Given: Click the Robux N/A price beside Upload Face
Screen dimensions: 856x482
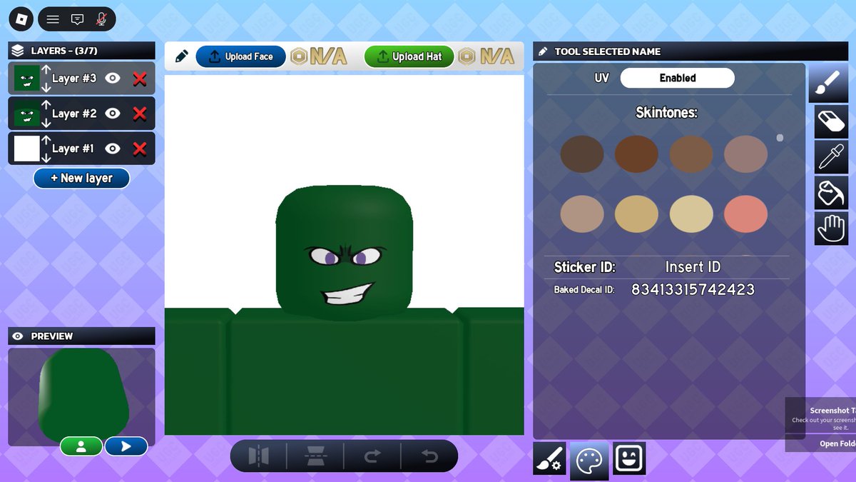Looking at the screenshot, I should point(320,56).
